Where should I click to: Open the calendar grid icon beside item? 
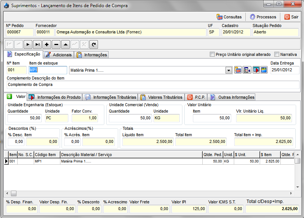pos(238,70)
